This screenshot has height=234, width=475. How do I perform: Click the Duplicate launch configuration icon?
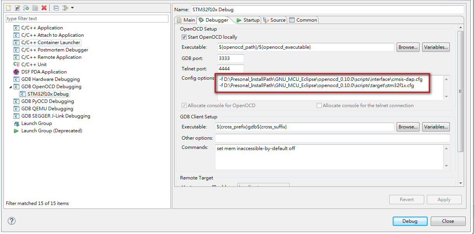[35, 8]
